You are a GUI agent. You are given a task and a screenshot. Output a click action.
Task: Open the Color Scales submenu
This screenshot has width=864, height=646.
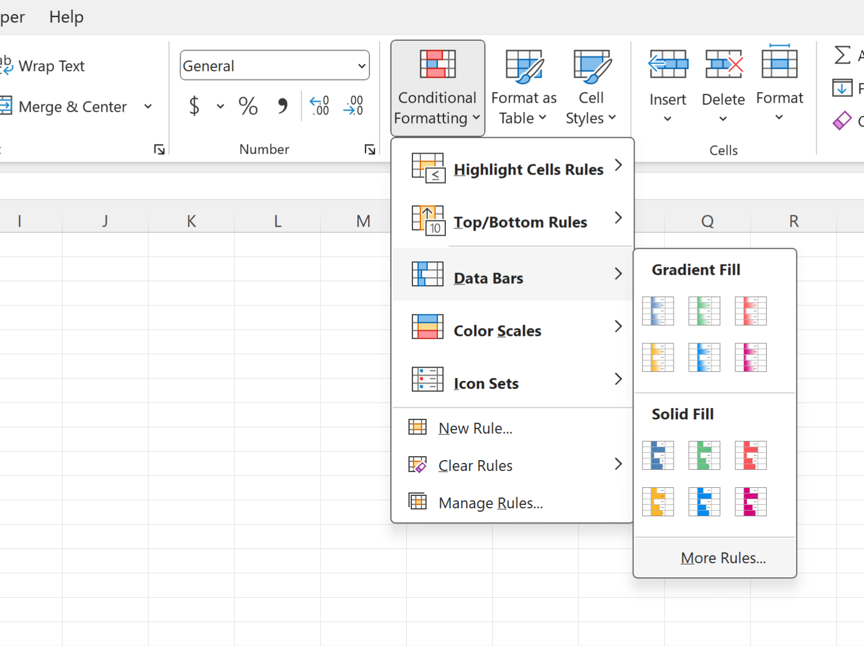pos(512,327)
